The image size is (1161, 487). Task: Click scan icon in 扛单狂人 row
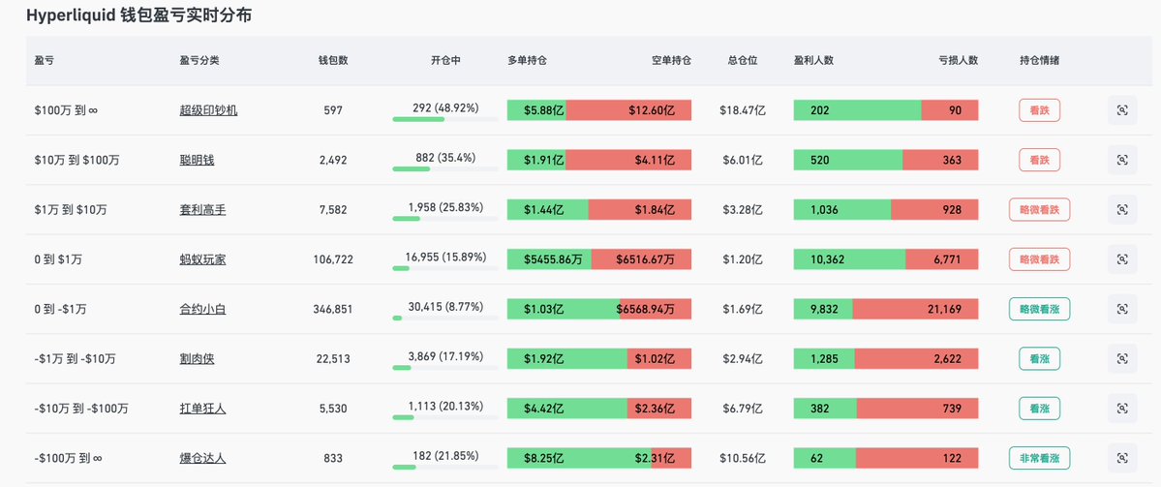[x=1121, y=408]
